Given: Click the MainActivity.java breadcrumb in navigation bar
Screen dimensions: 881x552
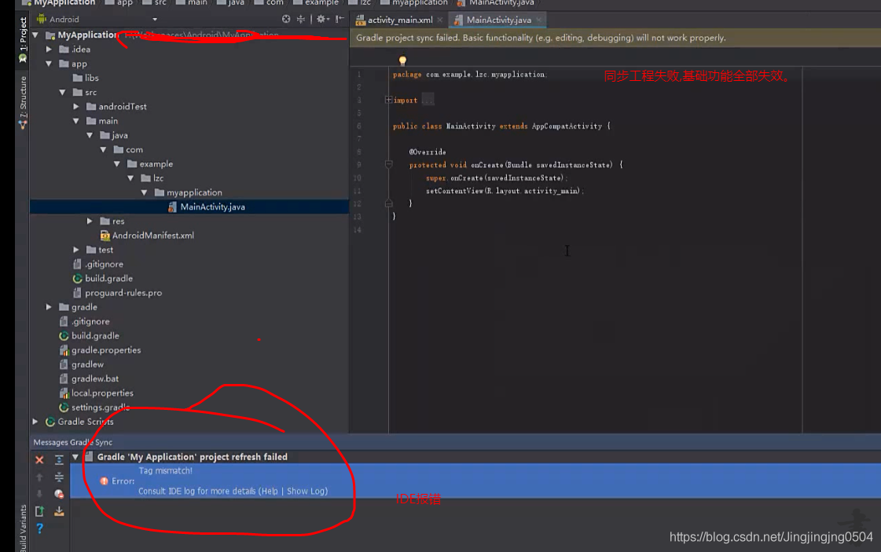Looking at the screenshot, I should coord(496,3).
